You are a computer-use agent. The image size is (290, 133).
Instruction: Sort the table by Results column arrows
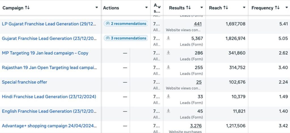[x=188, y=8]
